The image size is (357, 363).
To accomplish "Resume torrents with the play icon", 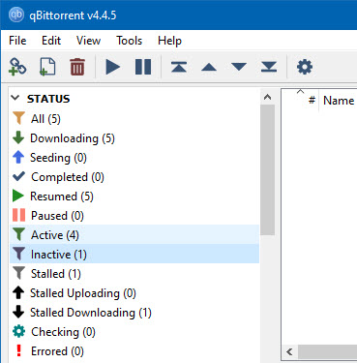I will pos(112,67).
